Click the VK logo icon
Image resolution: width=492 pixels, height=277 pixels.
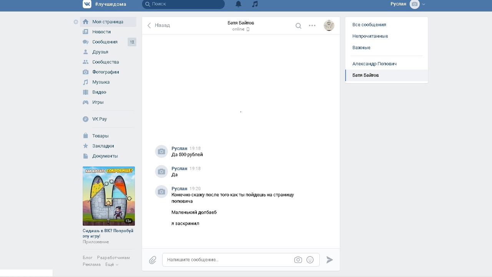click(x=87, y=4)
